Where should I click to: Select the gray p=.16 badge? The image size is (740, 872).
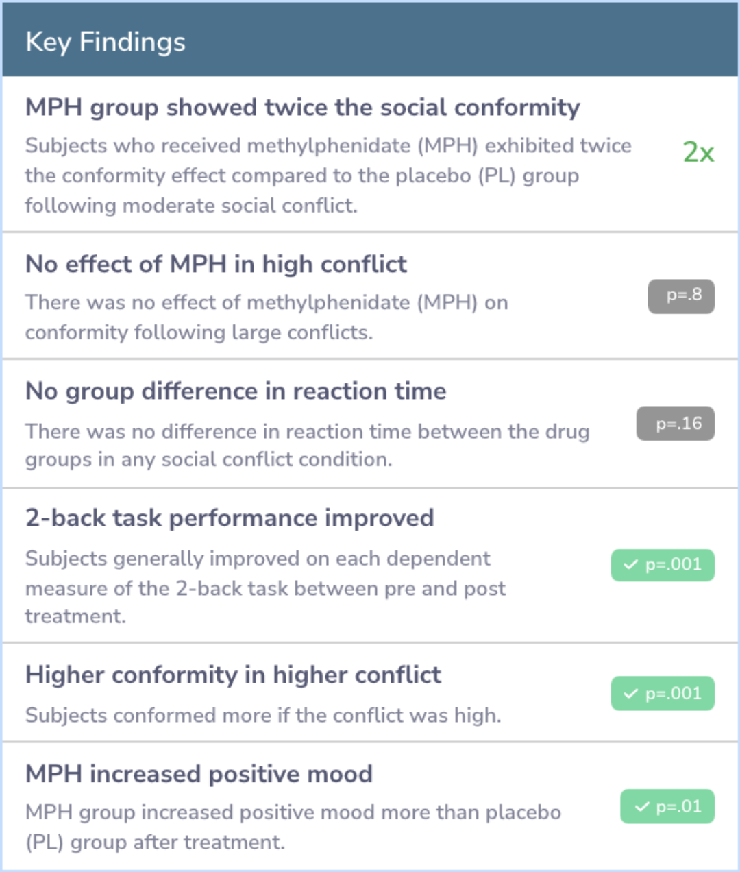tap(675, 424)
